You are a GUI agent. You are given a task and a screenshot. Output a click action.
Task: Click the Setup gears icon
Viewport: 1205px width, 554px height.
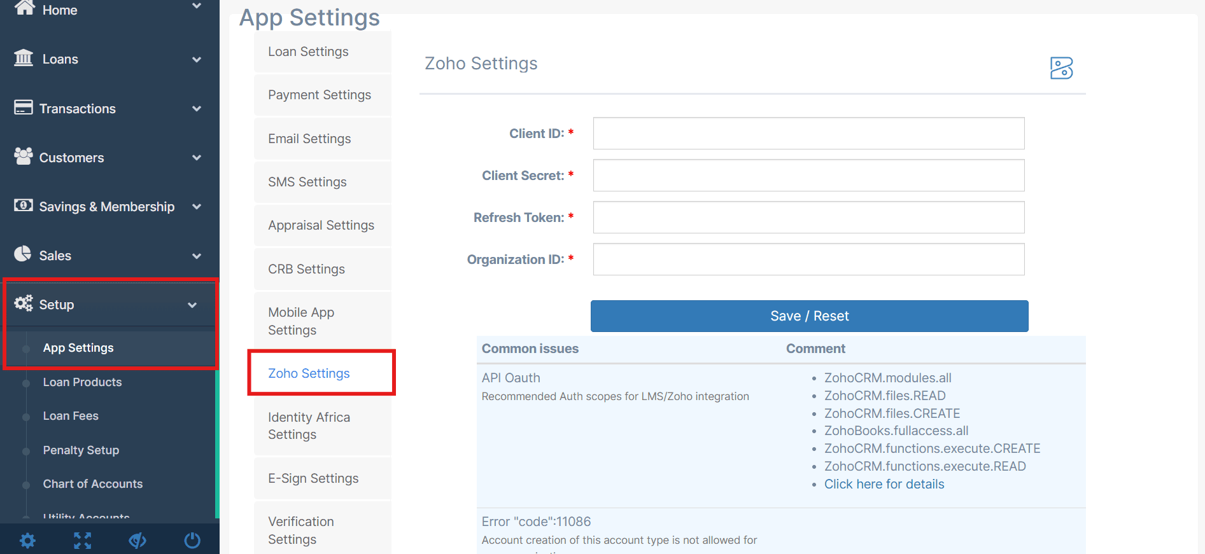24,303
